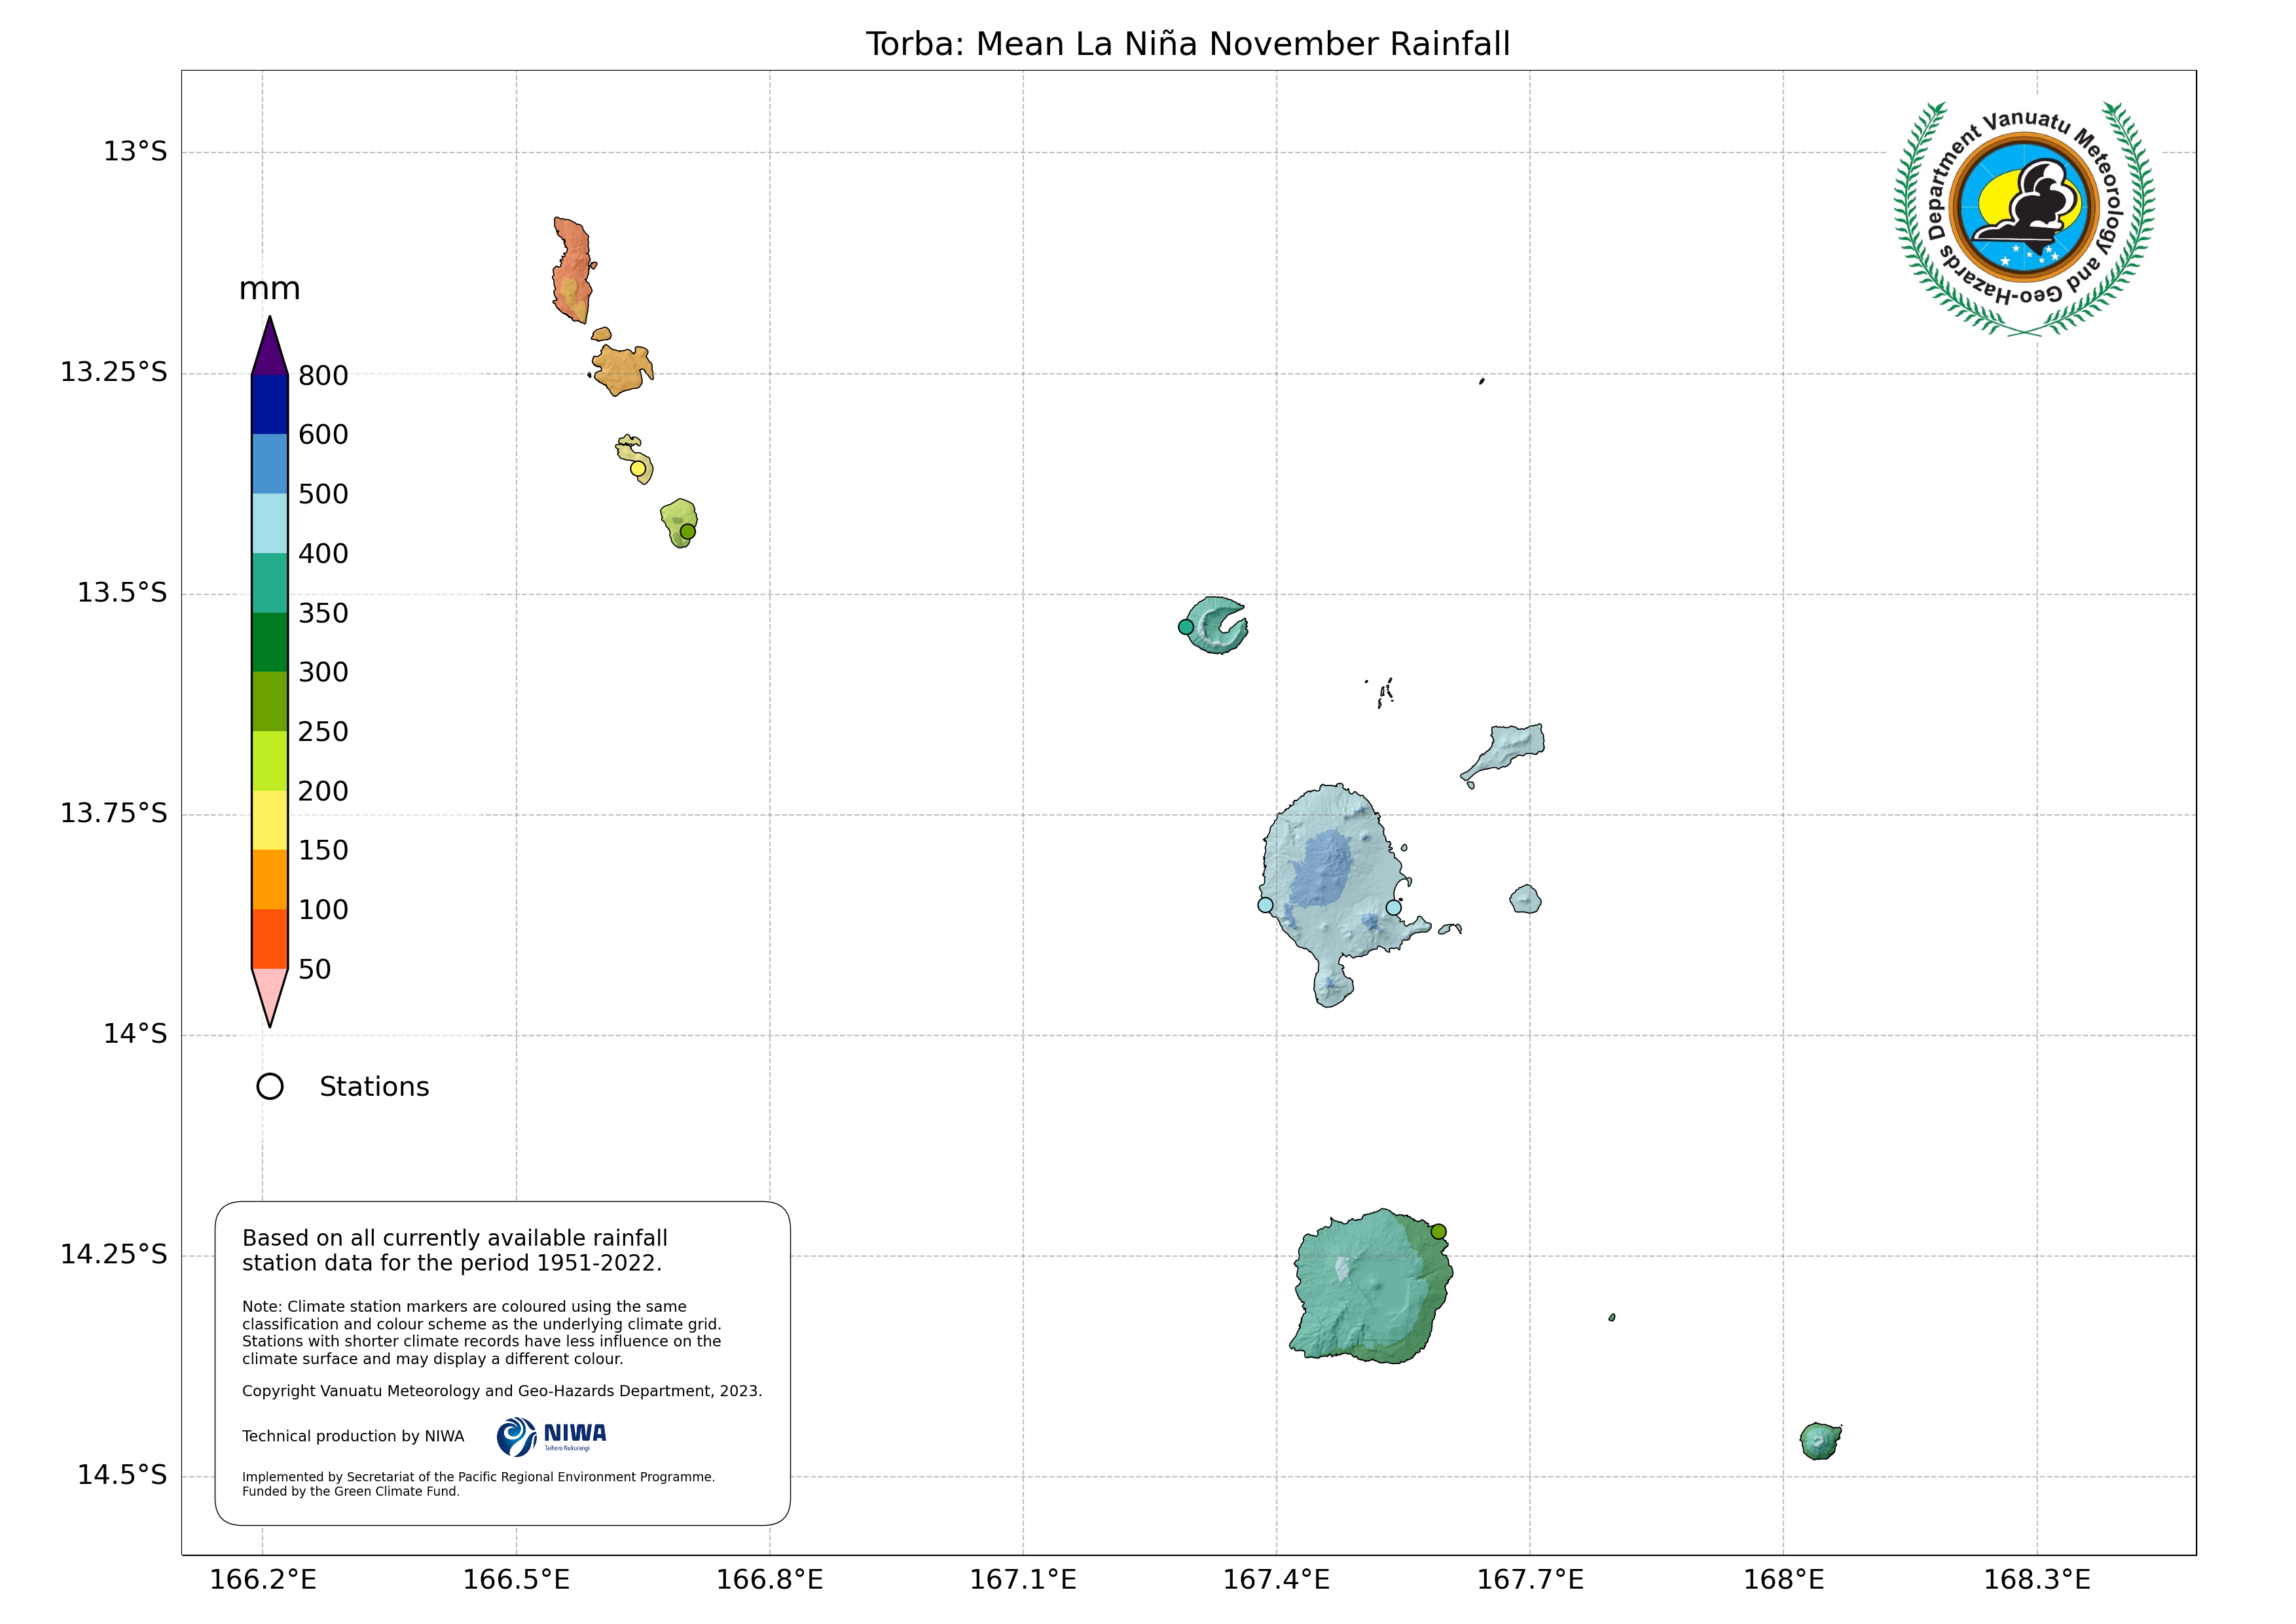
Task: Click station marker on large island's west coast
Action: [x=1265, y=905]
